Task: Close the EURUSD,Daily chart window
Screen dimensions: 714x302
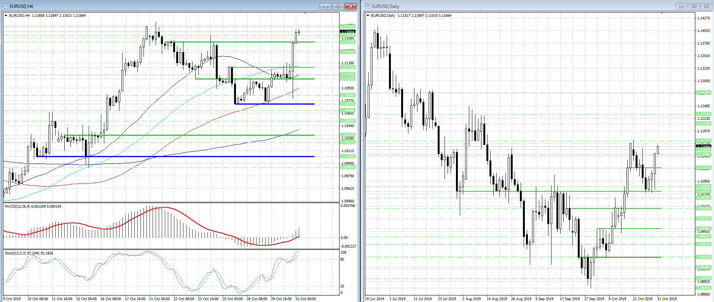Action: (x=706, y=6)
